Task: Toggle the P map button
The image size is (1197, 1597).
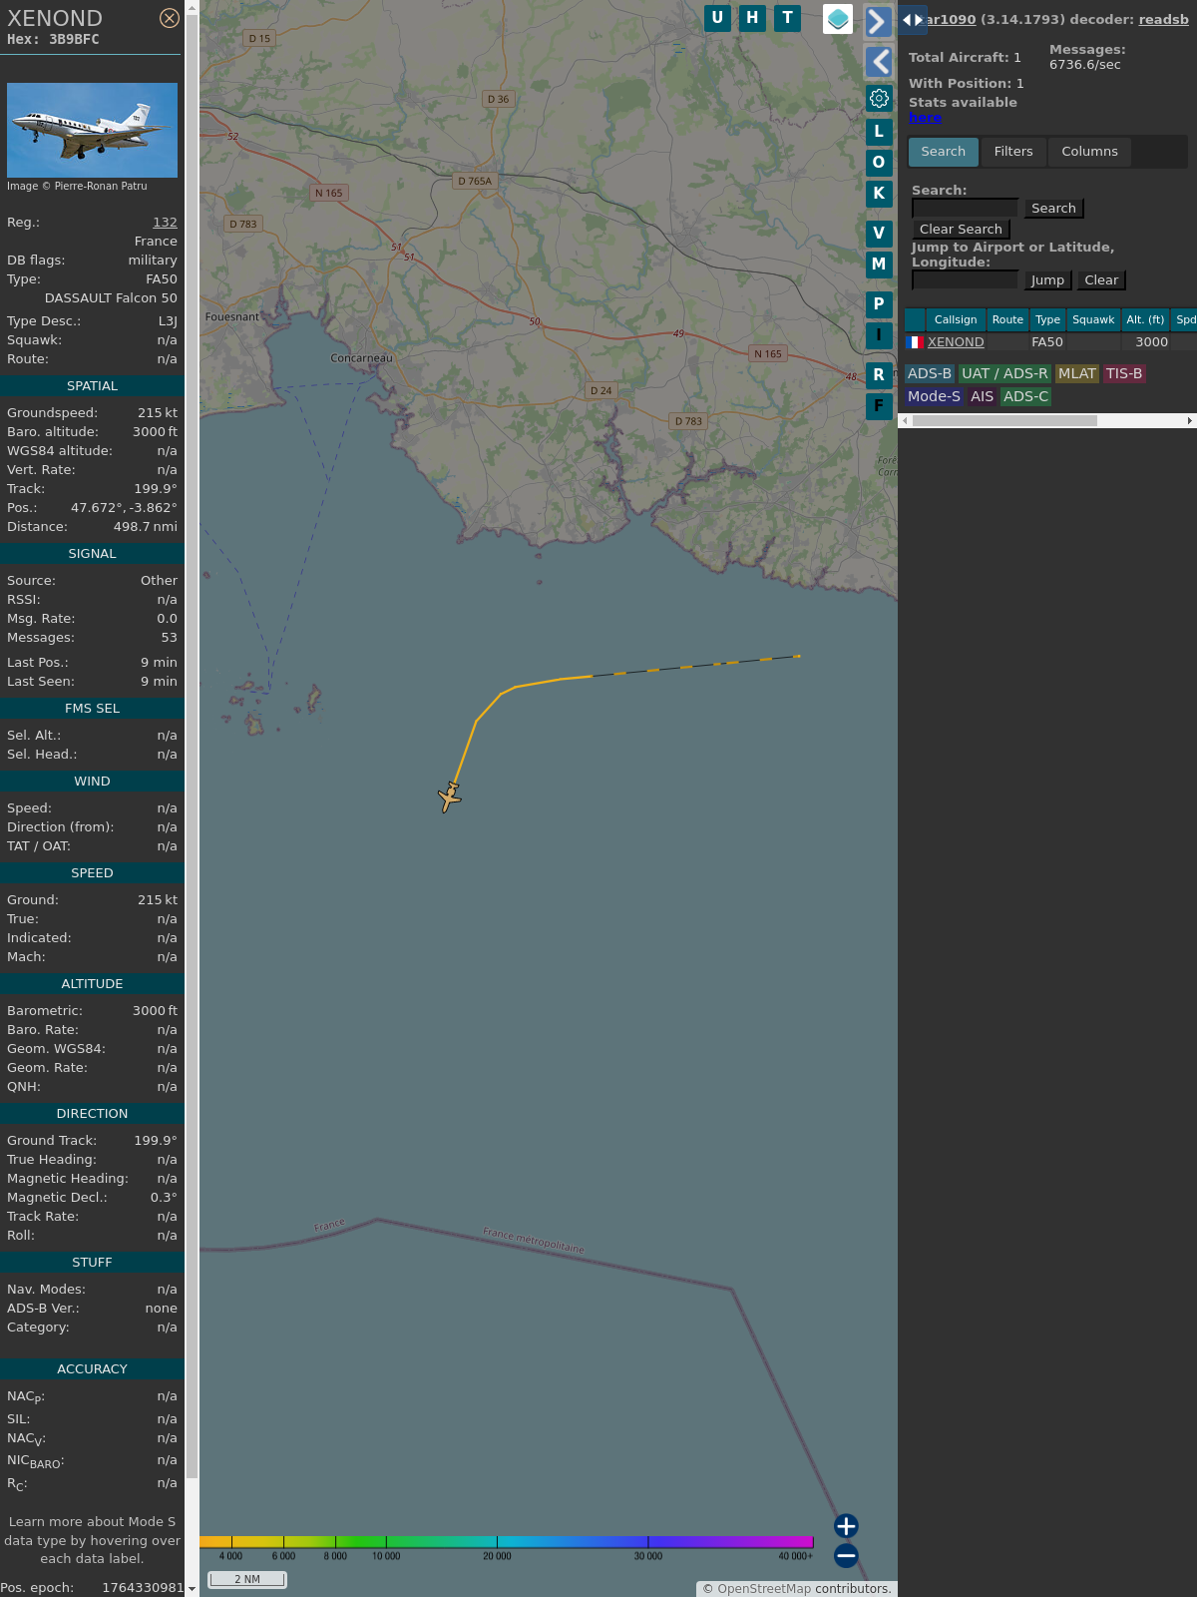Action: pos(879,303)
